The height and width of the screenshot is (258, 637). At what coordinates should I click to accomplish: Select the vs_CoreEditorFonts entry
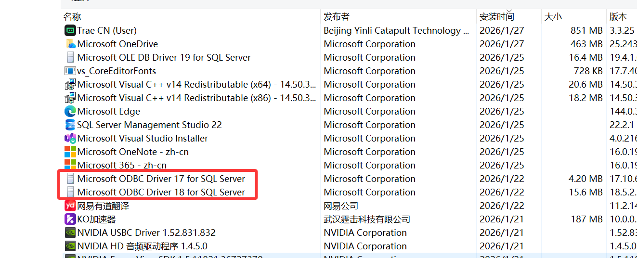tap(117, 71)
